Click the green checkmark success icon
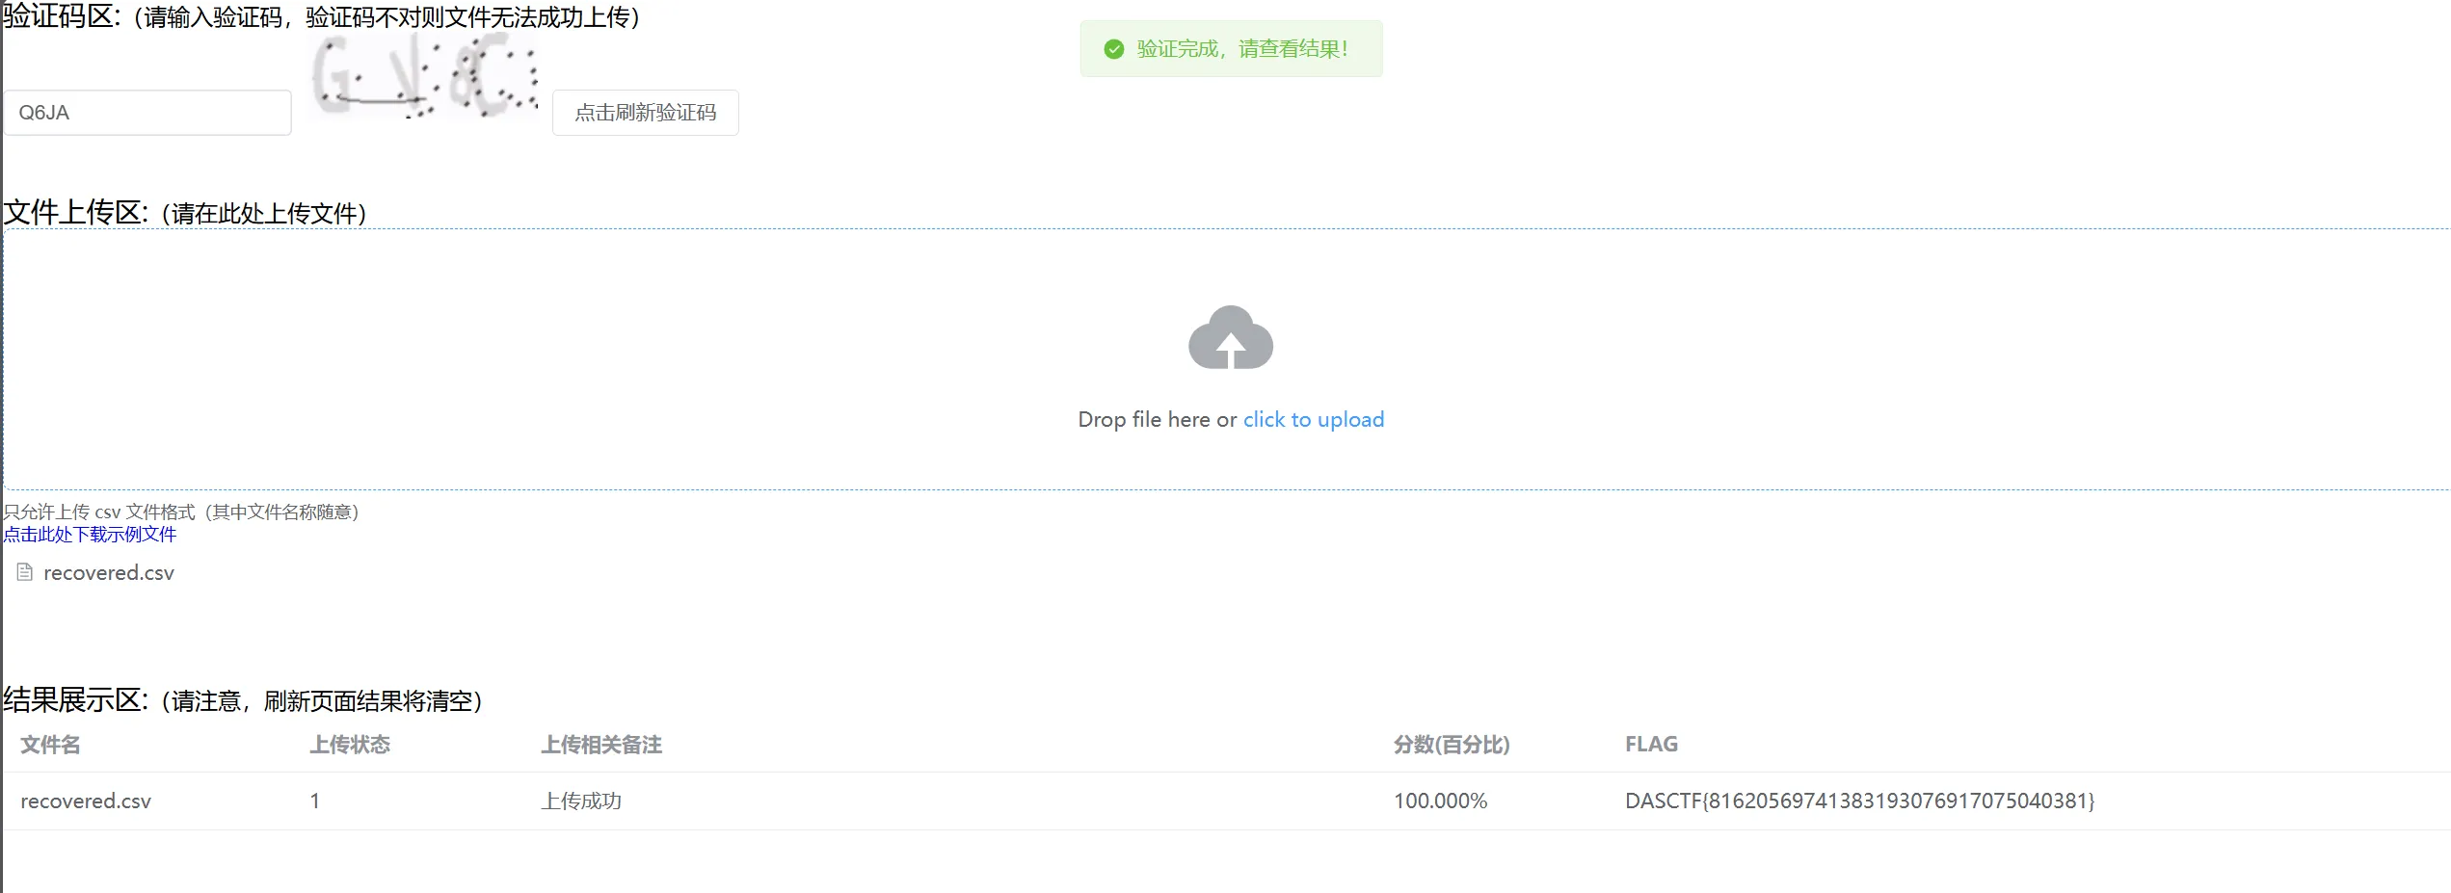The image size is (2451, 893). point(1113,49)
